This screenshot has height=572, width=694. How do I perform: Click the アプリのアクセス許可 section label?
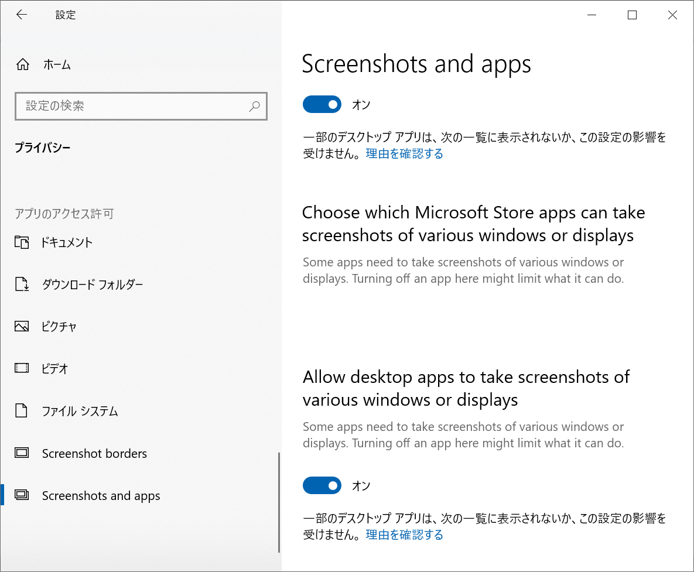click(64, 214)
